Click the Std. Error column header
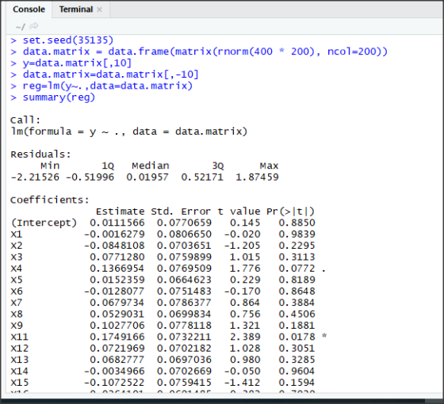The width and height of the screenshot is (444, 404). click(181, 212)
